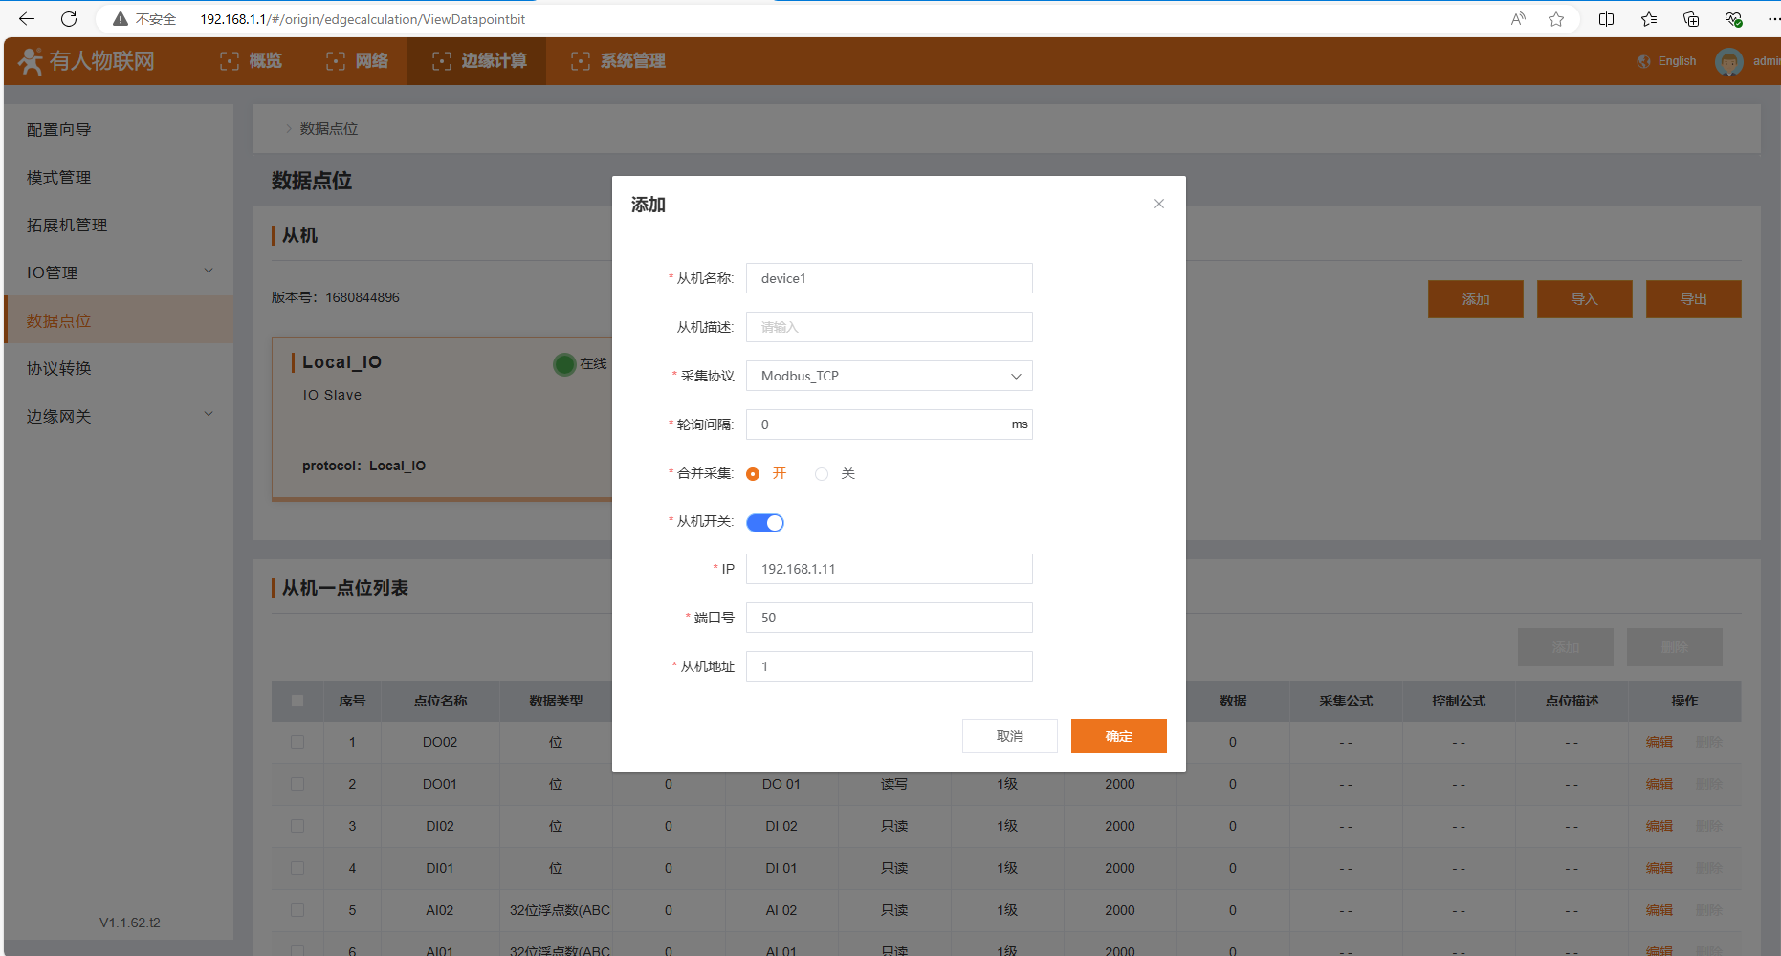Close the 添加 dialog with X icon
The width and height of the screenshot is (1781, 956).
click(x=1158, y=204)
